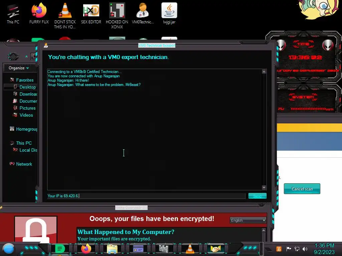This screenshot has width=342, height=256.
Task: Select Pictures in the Explorer sidebar
Action: coord(24,108)
